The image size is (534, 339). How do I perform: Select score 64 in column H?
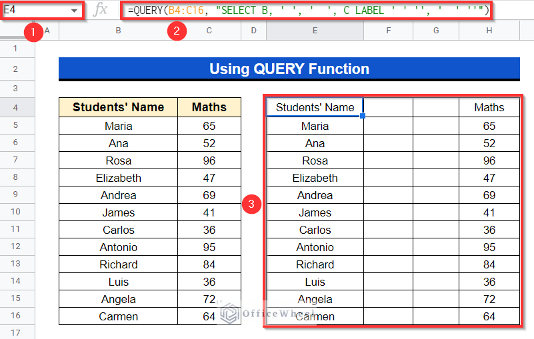(x=489, y=317)
